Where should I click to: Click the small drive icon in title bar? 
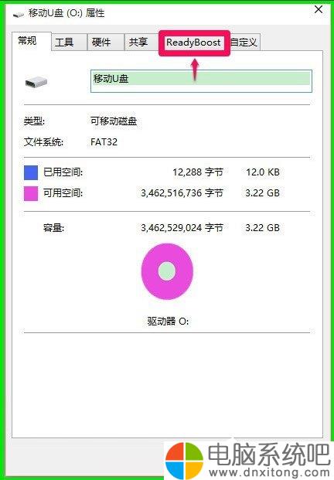pyautogui.click(x=19, y=15)
